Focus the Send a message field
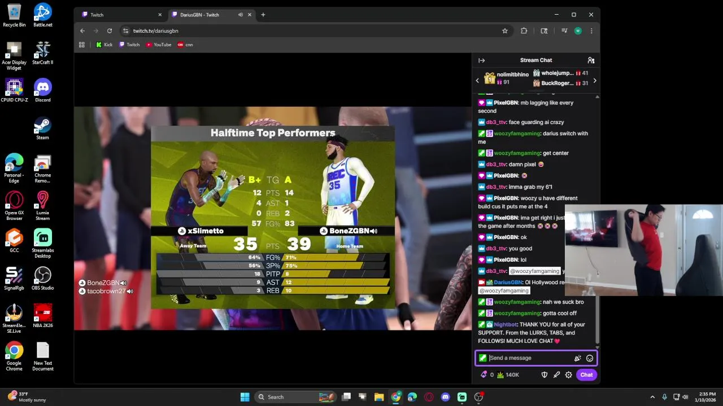Viewport: 723px width, 406px height. point(530,358)
